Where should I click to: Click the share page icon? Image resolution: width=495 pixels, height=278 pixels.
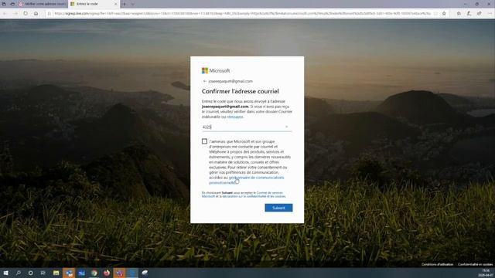point(480,14)
